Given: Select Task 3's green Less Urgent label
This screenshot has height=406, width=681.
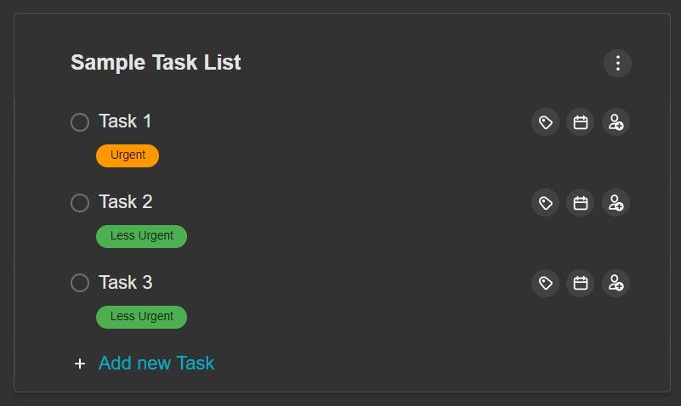Looking at the screenshot, I should click(x=142, y=317).
